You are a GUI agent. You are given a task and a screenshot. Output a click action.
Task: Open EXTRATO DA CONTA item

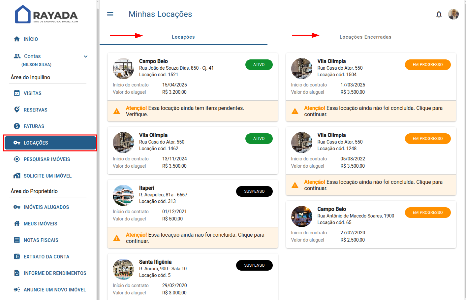(x=47, y=257)
